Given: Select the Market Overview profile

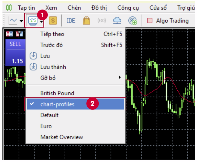Looking at the screenshot, I should pyautogui.click(x=62, y=137).
